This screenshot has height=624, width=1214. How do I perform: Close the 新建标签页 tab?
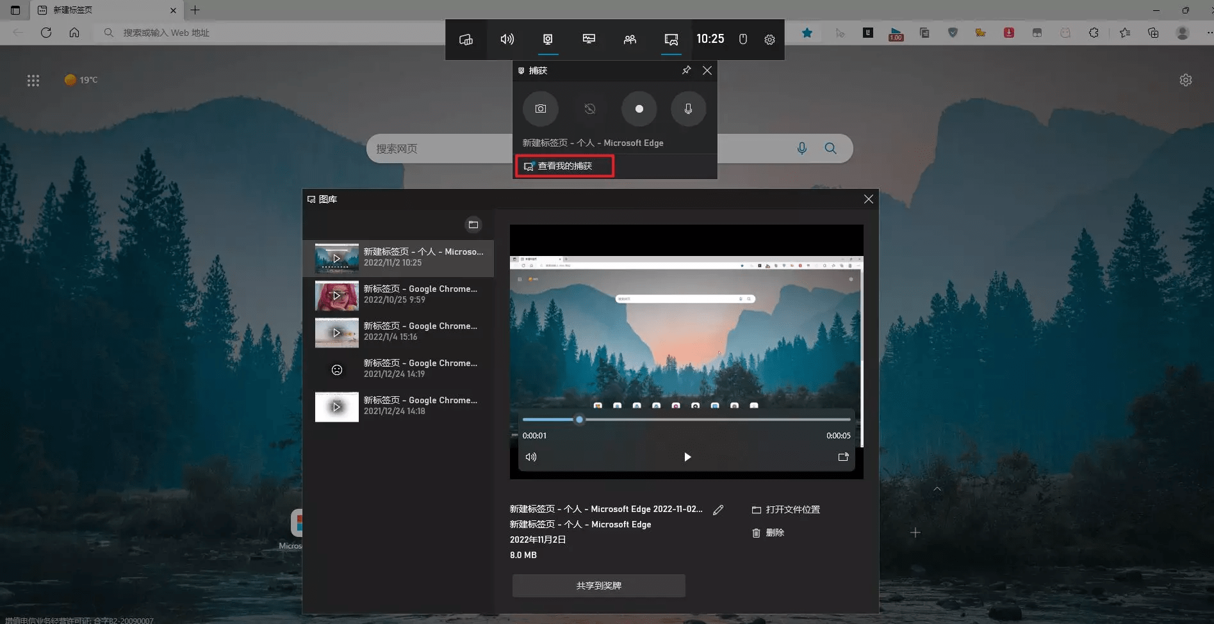click(173, 10)
